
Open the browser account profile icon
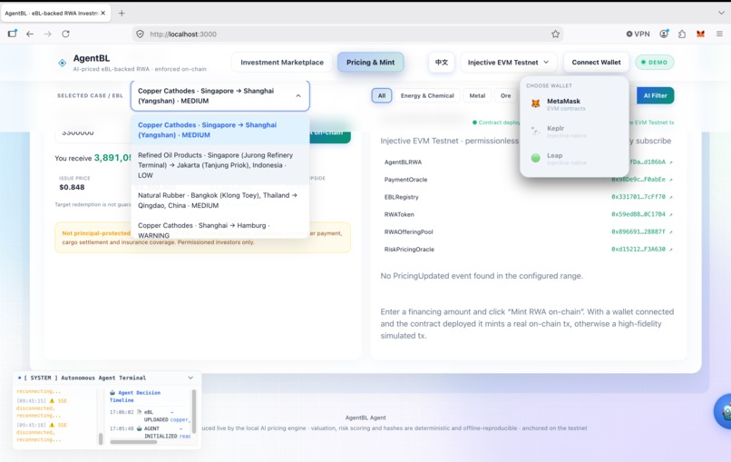(664, 34)
